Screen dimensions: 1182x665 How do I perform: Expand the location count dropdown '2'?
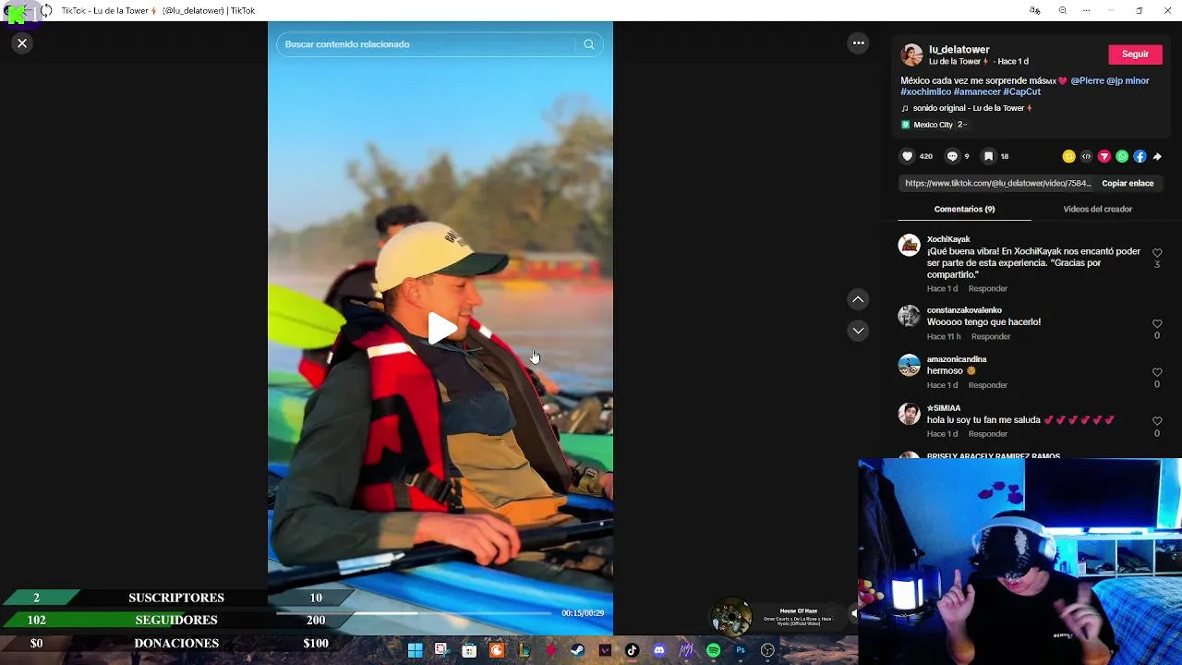coord(962,125)
